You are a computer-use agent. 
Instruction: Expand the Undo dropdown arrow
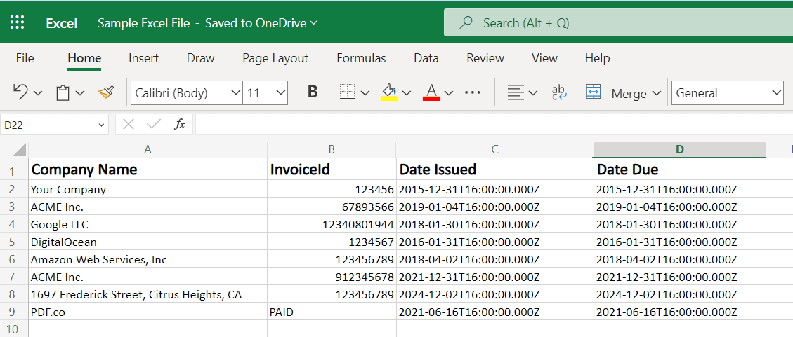[x=37, y=93]
